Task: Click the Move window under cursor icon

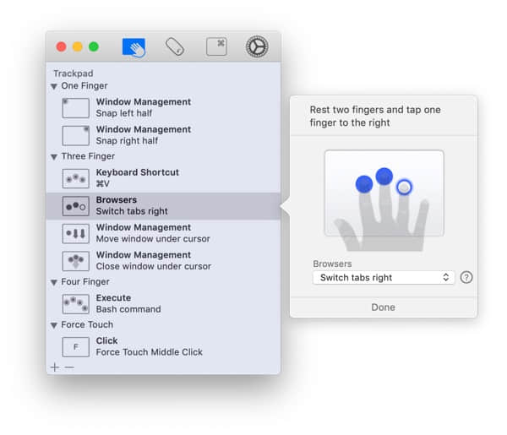Action: [76, 233]
